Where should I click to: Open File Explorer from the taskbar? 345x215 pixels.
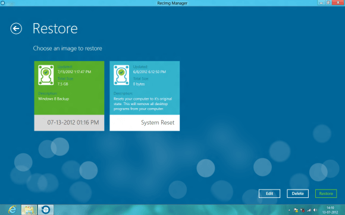[x=29, y=210]
